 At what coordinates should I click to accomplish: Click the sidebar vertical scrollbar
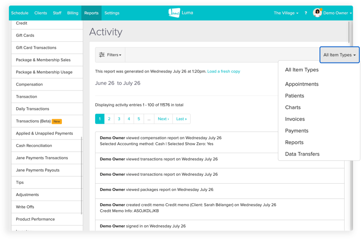[82, 174]
